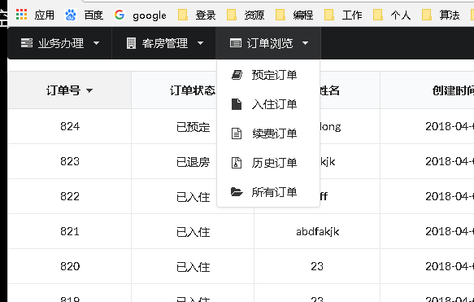Click the 业务办理 server icon

click(x=27, y=43)
